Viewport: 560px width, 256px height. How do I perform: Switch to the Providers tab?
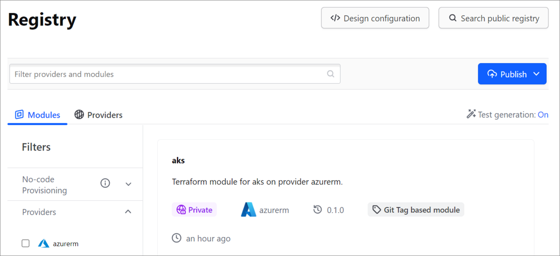point(98,114)
